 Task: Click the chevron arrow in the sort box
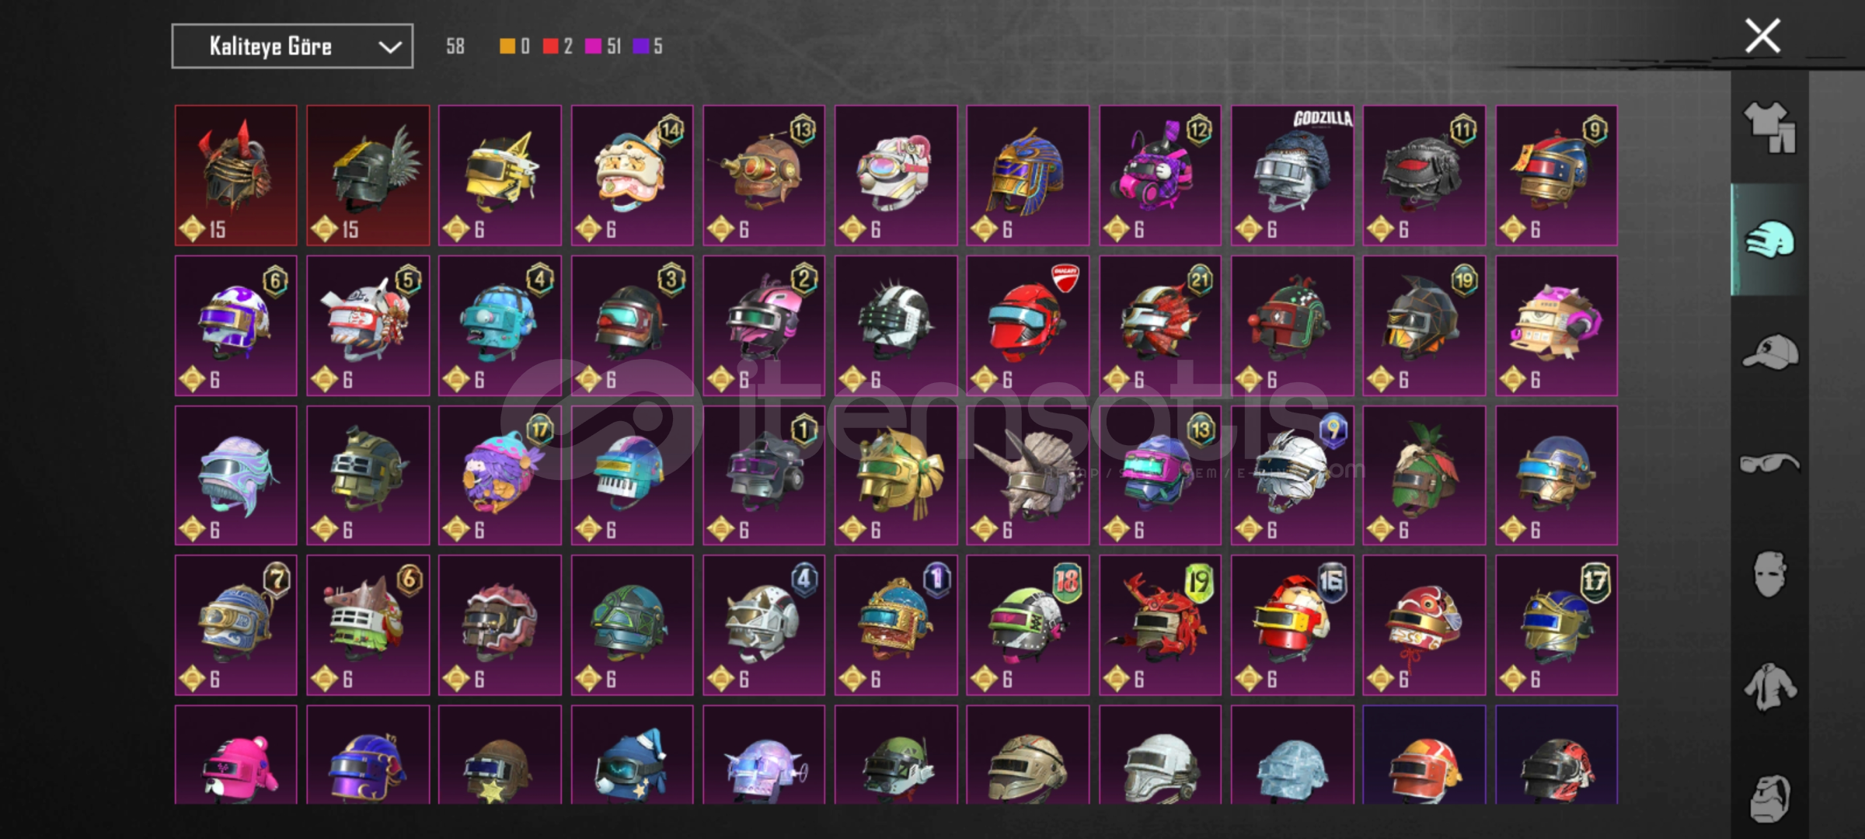click(389, 47)
